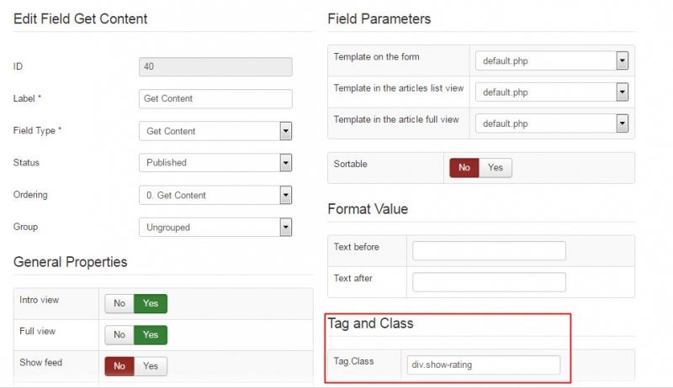Viewport: 673px width, 388px height.
Task: Set Show feed to Yes
Action: (151, 366)
